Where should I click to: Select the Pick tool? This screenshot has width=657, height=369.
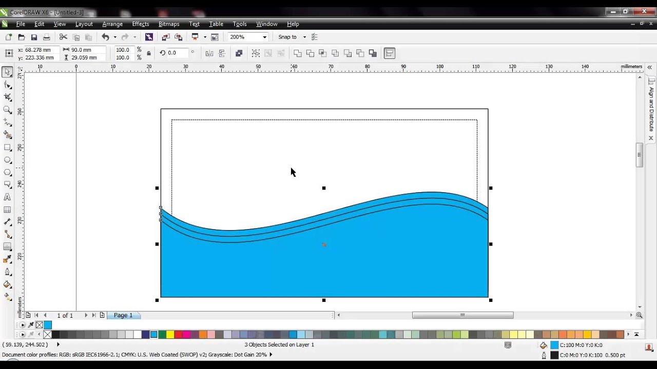7,72
